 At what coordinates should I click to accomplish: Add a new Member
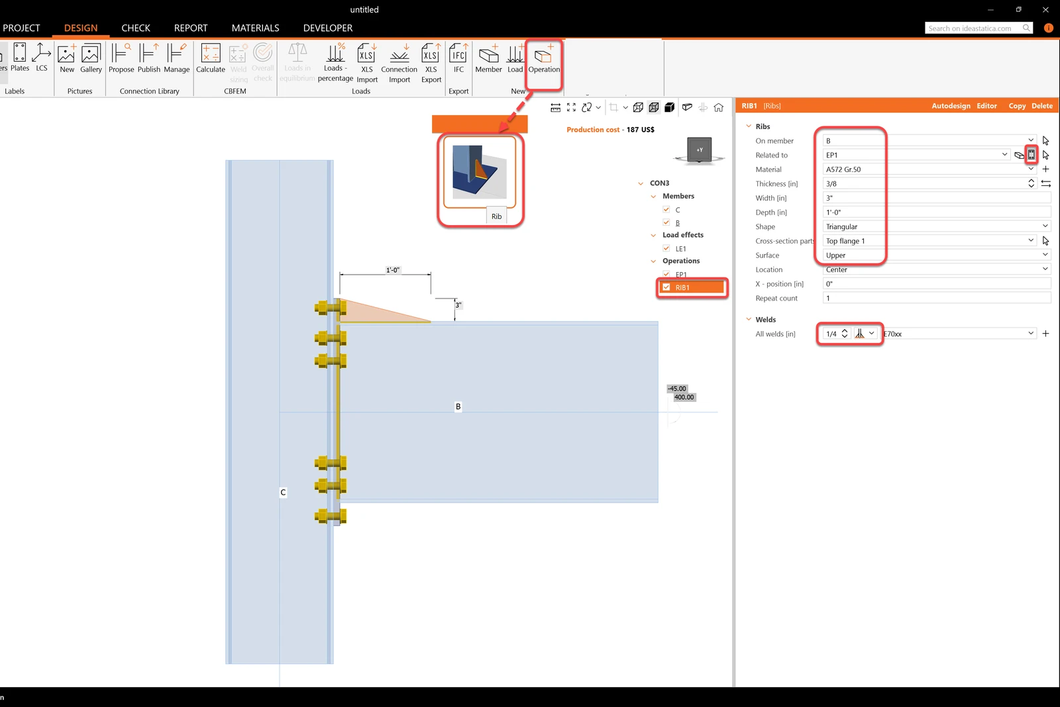coord(488,58)
